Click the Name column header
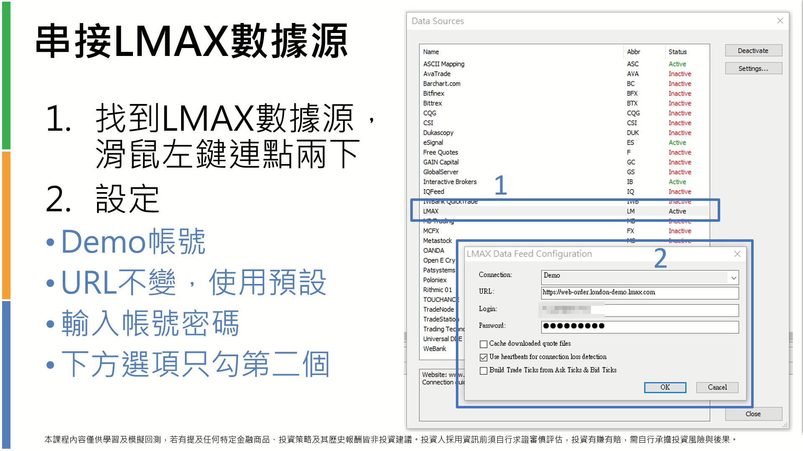Screen dimensions: 803x451 point(431,52)
